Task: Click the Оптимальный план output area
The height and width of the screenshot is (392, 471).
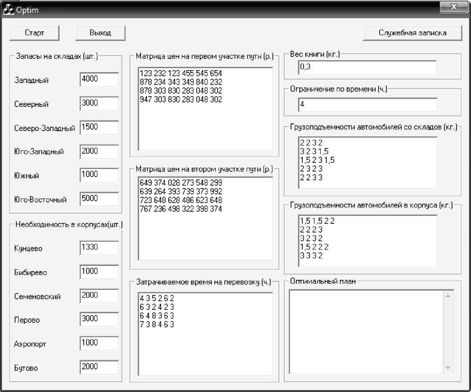Action: [x=366, y=332]
